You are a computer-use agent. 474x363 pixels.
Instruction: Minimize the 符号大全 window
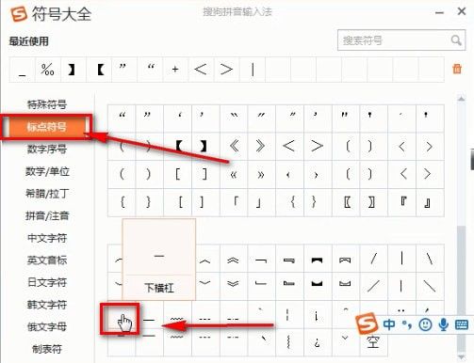point(439,12)
